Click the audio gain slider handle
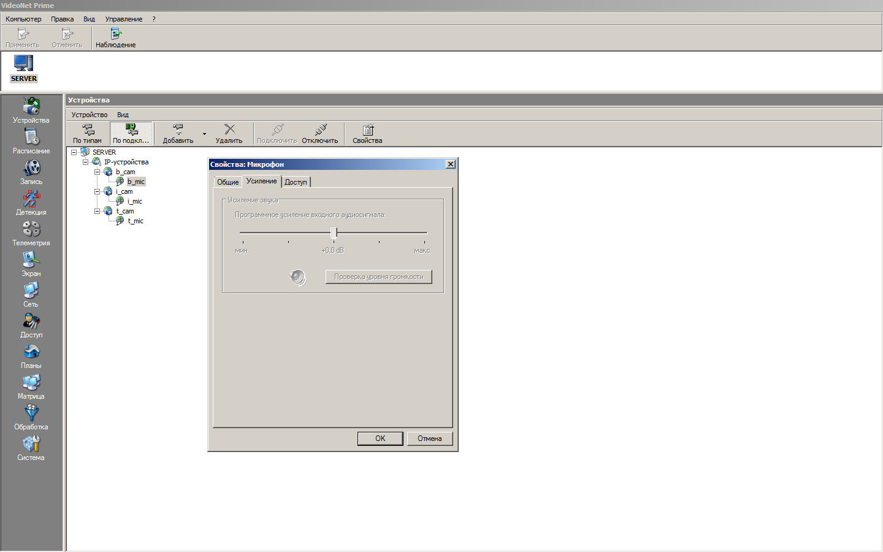The width and height of the screenshot is (883, 552). click(x=334, y=232)
